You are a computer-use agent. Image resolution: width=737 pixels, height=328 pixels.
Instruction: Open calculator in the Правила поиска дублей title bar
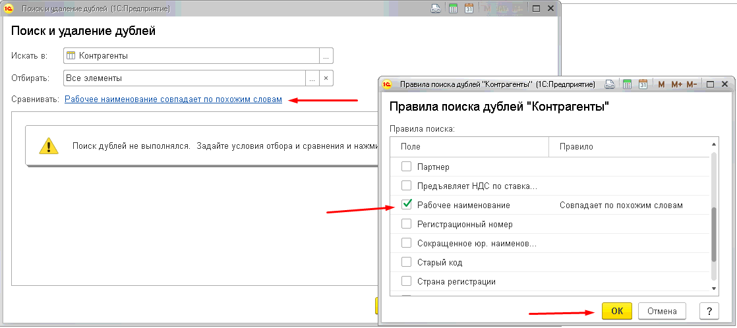pos(627,84)
